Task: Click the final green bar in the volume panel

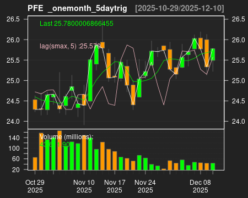Action: click(x=213, y=167)
